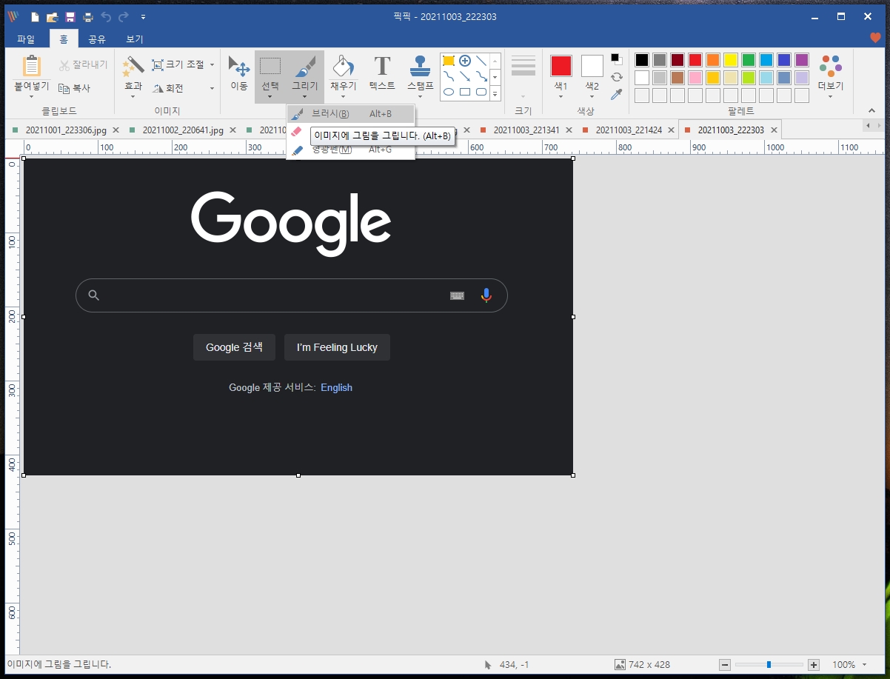The image size is (890, 679).
Task: Open the 색1 color dropdown arrow
Action: 561,96
